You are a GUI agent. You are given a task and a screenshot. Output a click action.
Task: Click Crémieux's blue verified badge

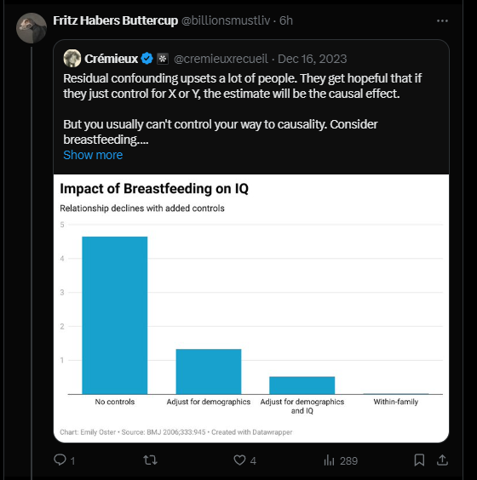click(x=147, y=58)
